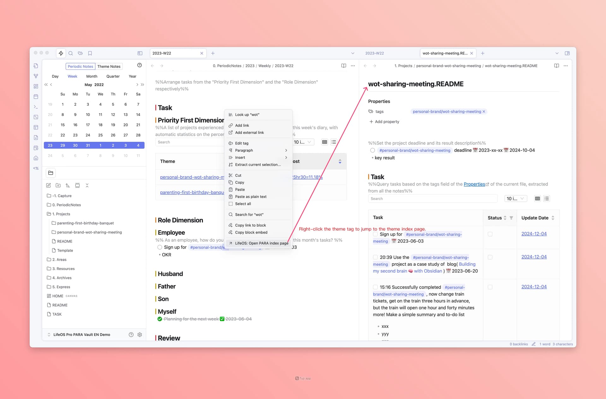This screenshot has width=606, height=399.
Task: Open the graph view icon in left ribbon
Action: [36, 76]
